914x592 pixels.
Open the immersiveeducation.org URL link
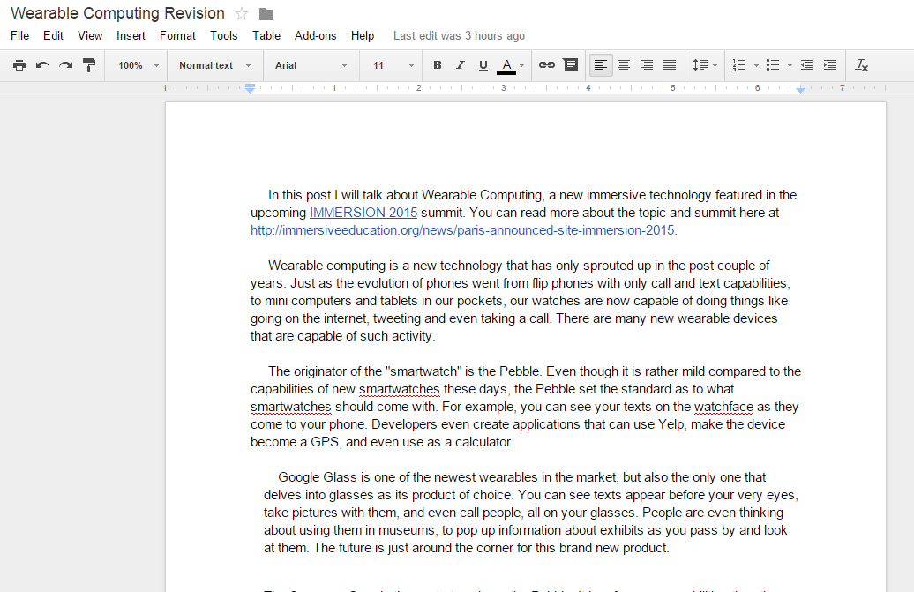[462, 230]
